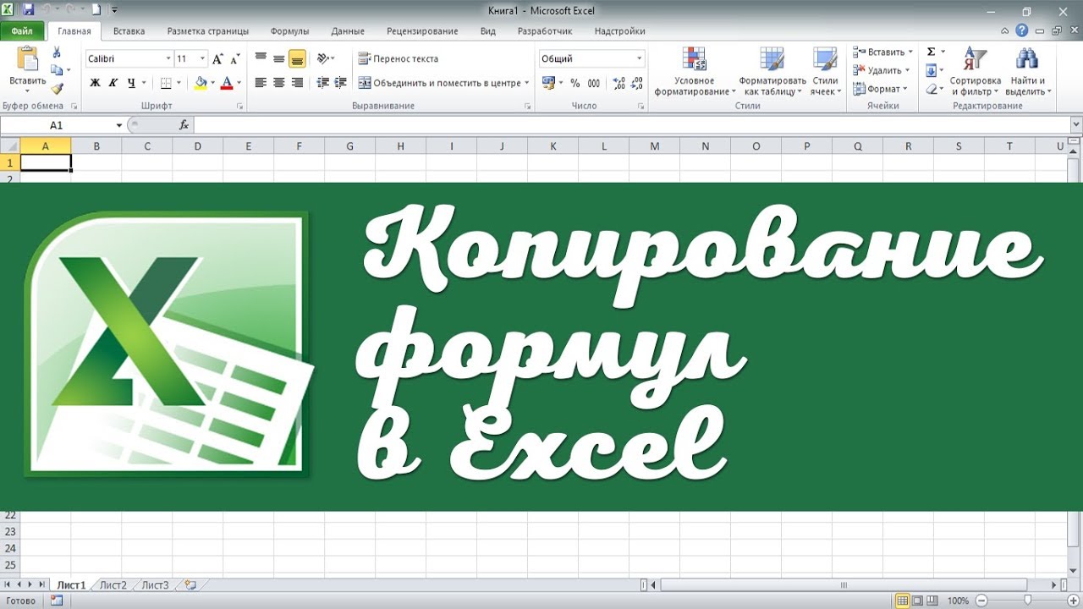Decrease the indent
Screen dimensions: 1083x609
point(322,83)
